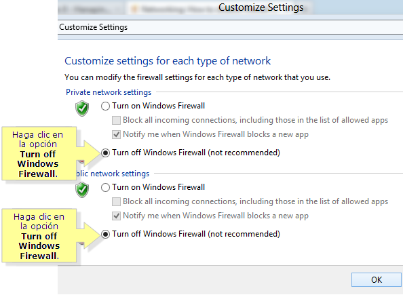Select Turn off Windows Firewall under Public network
This screenshot has height=297, width=403.
coord(105,234)
